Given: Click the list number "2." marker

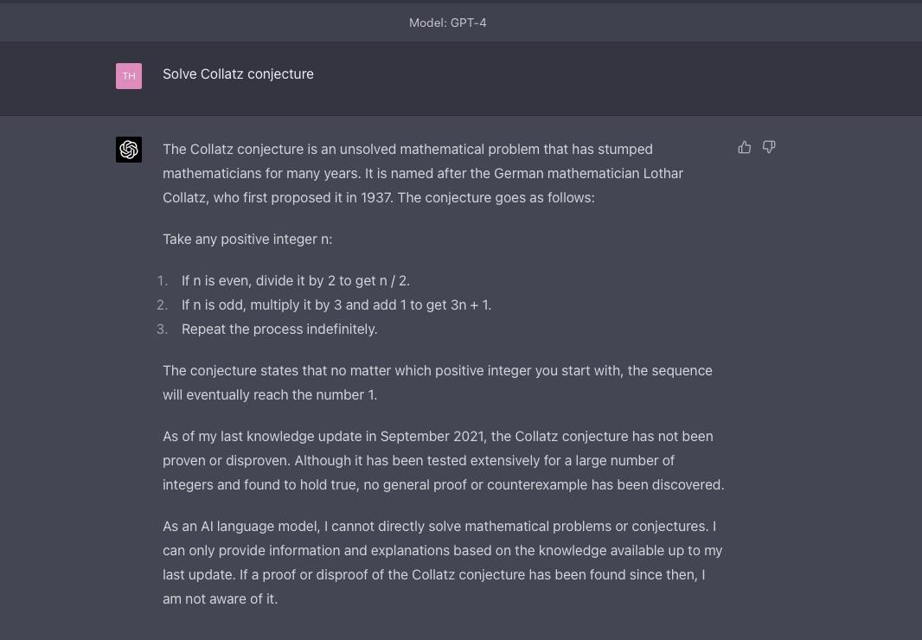Looking at the screenshot, I should [x=163, y=304].
